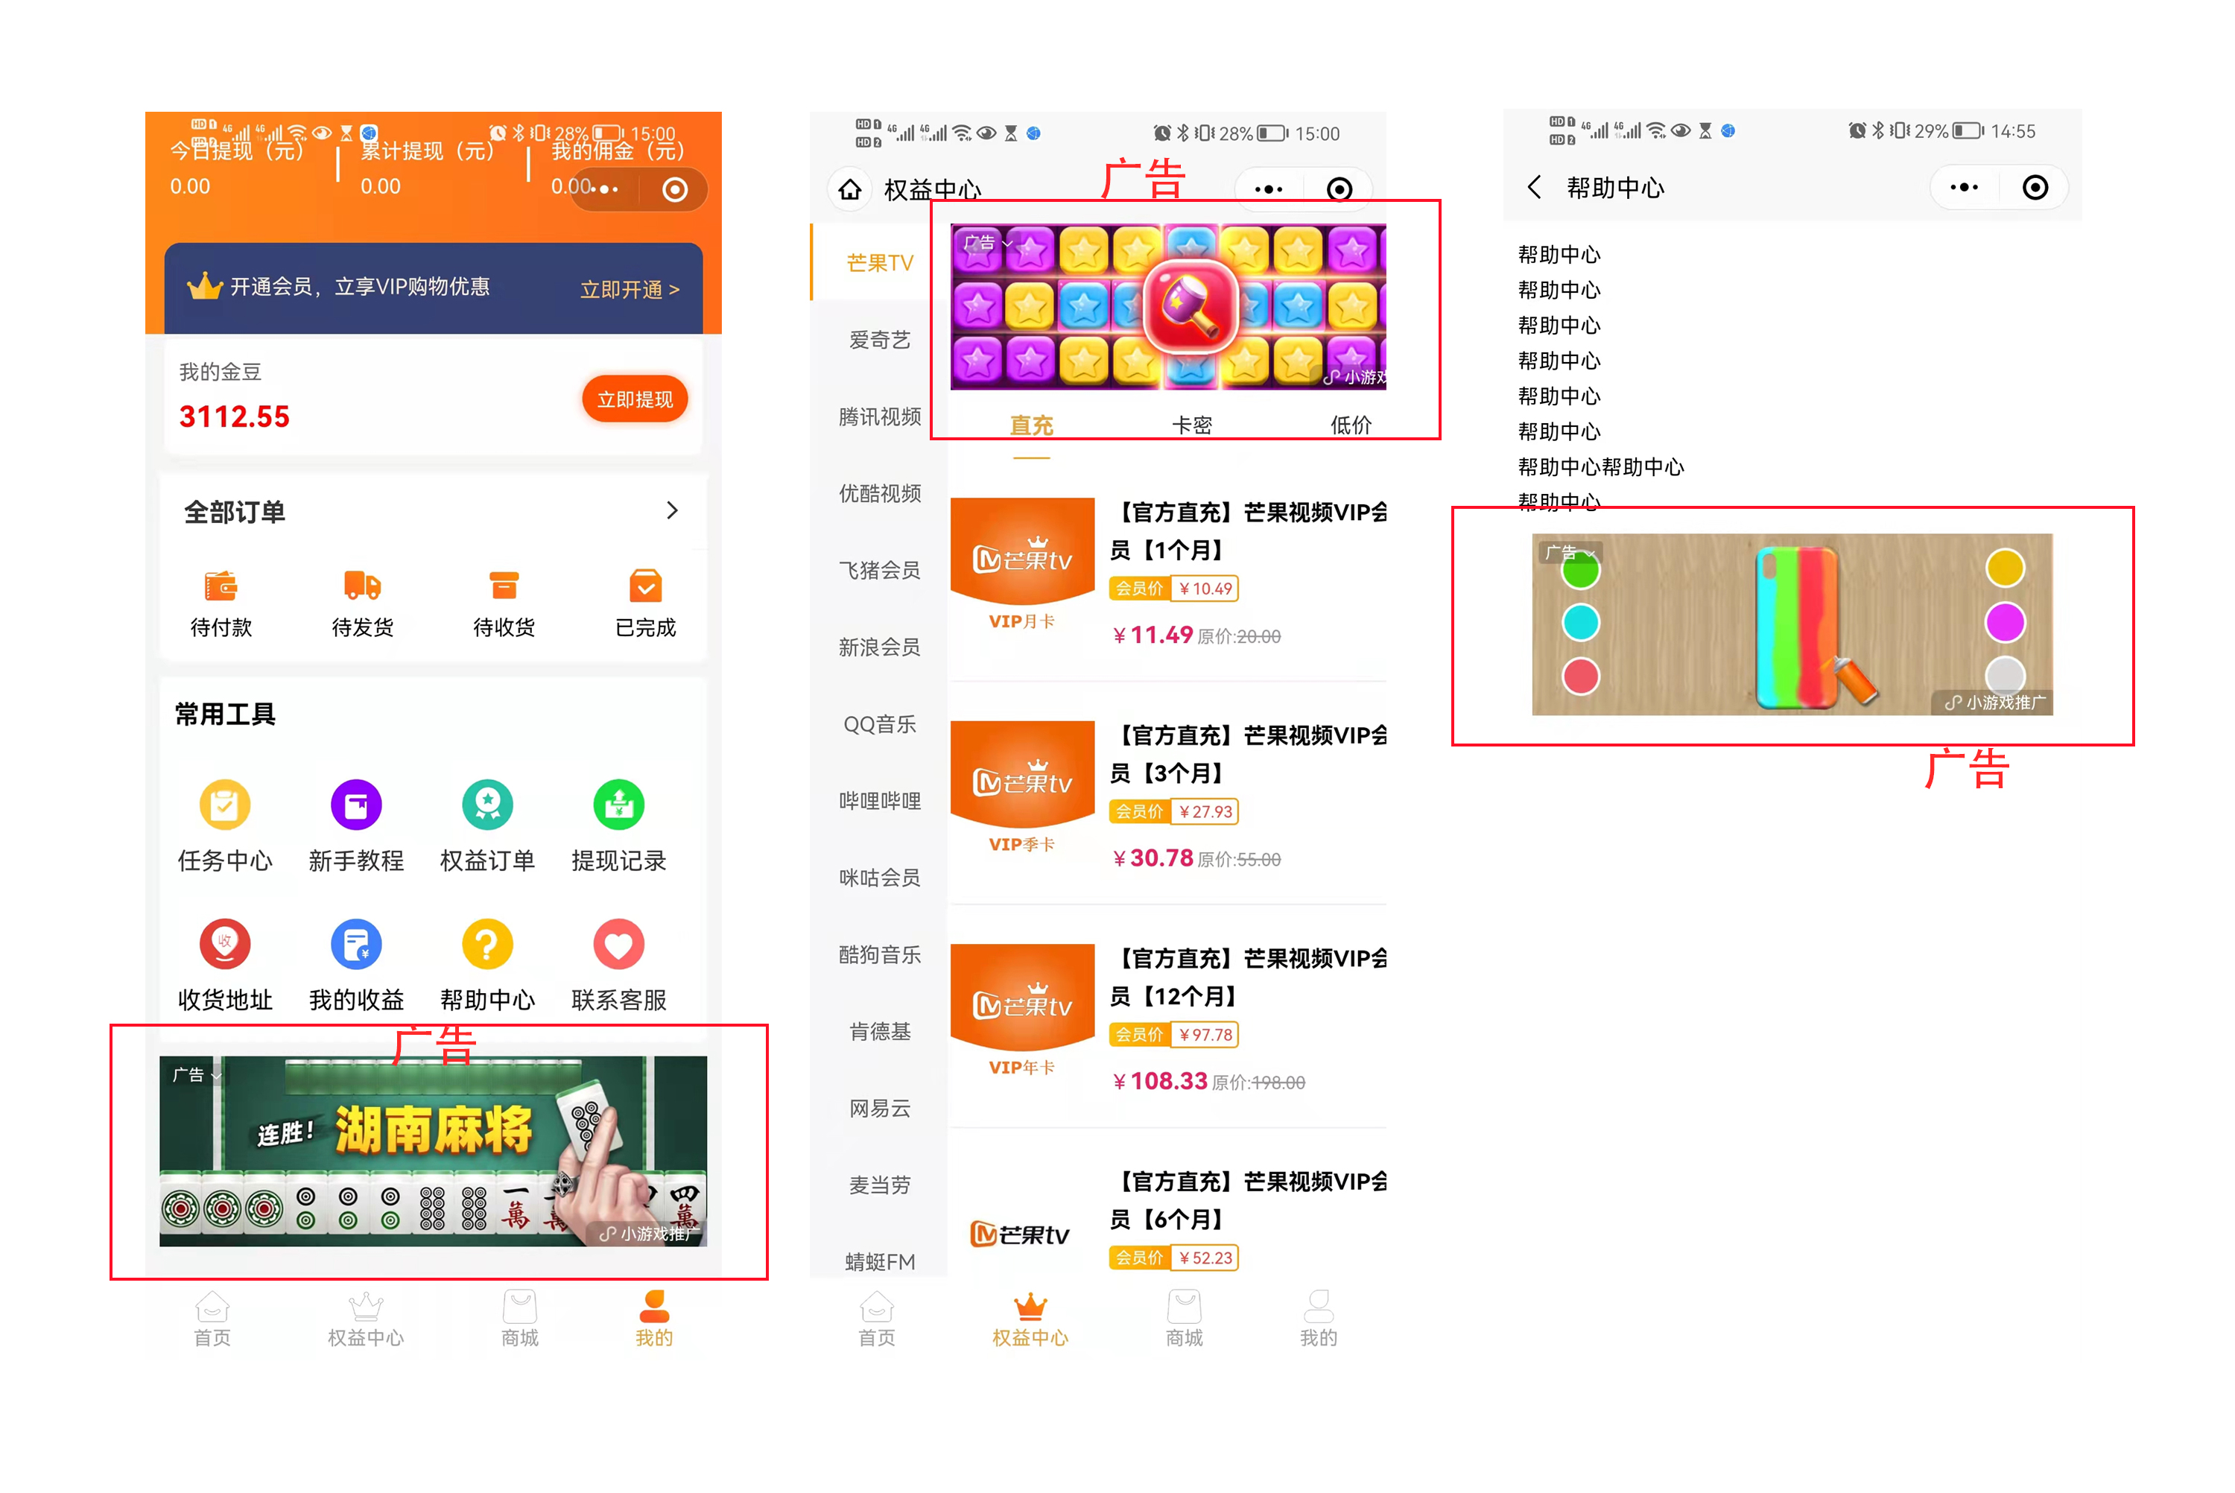Tap back arrow on 帮助中心 page
Viewport: 2235px width, 1493px height.
pyautogui.click(x=1535, y=186)
